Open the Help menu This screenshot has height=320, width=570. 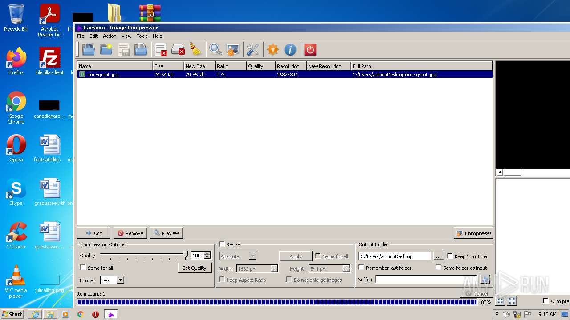158,36
